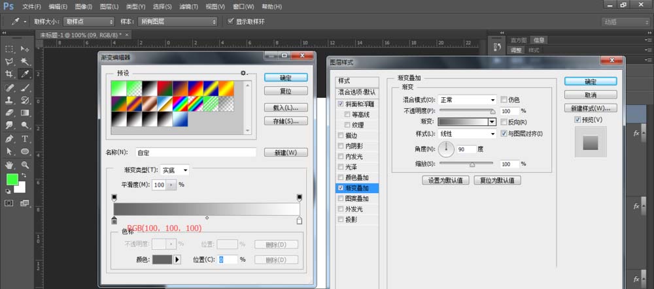Select the Eraser tool
Viewport: 654px width, 289px height.
tap(10, 113)
